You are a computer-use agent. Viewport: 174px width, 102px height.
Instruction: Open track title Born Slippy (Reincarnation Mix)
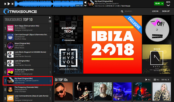coord(27,26)
